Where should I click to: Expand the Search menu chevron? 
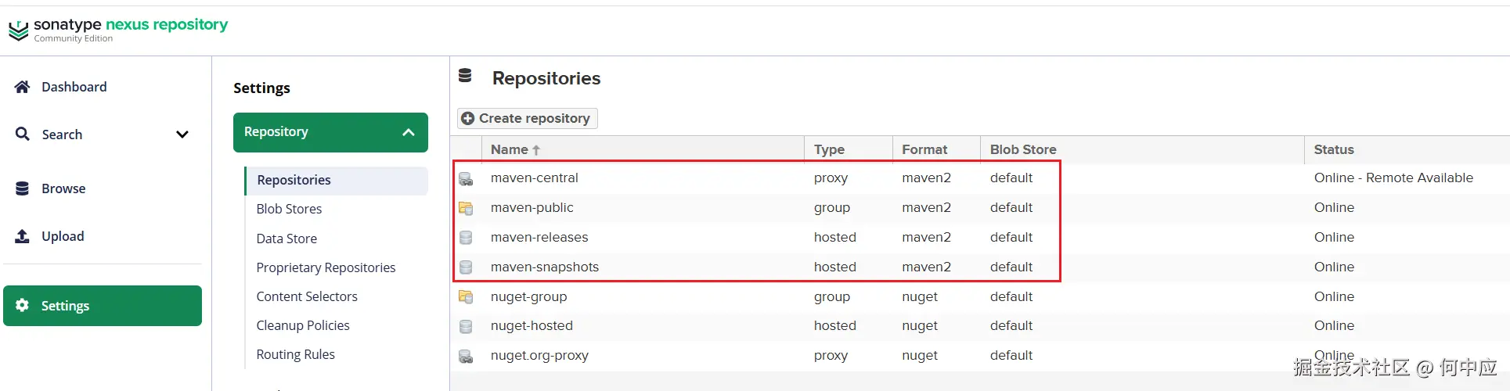pos(182,135)
